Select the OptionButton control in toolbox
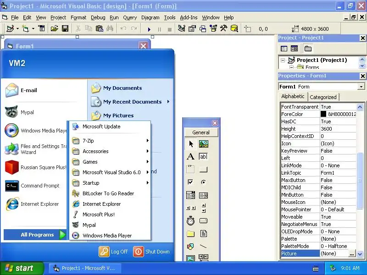 click(203, 182)
